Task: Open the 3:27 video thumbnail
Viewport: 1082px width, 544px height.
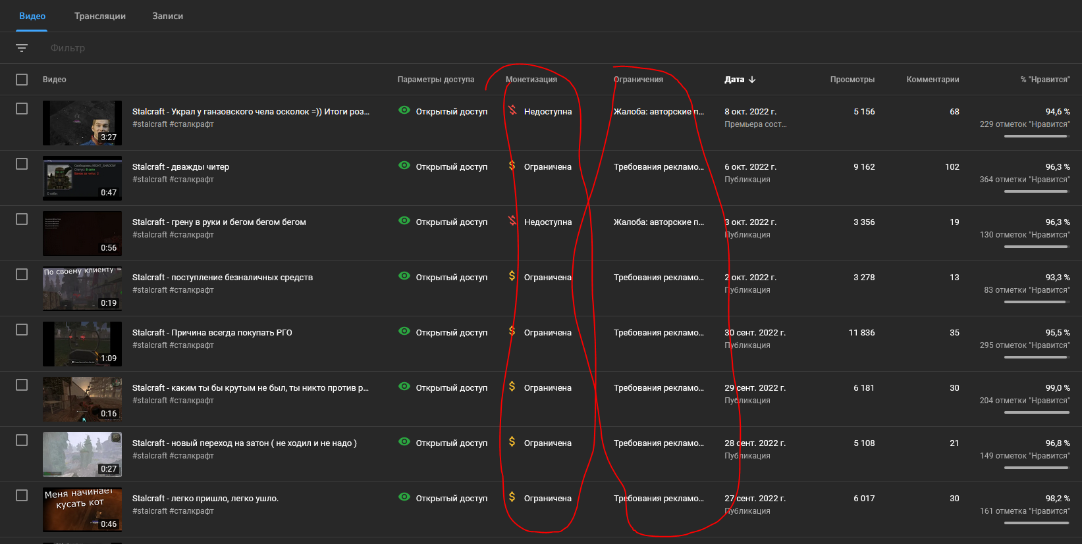Action: 82,123
